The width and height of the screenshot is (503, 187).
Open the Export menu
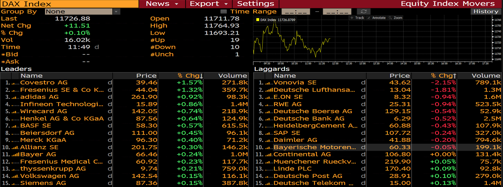tap(209, 4)
